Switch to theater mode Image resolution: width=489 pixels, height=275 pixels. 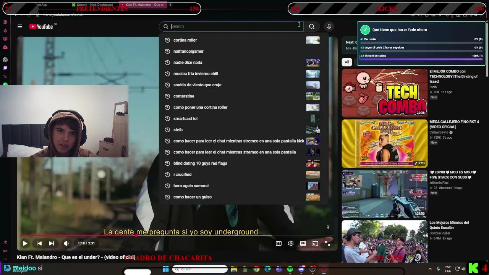point(303,243)
